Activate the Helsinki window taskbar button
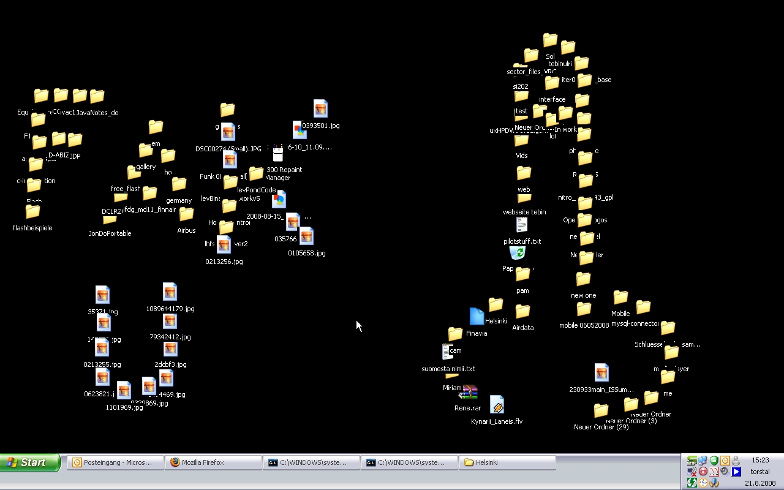The image size is (784, 490). 507,462
